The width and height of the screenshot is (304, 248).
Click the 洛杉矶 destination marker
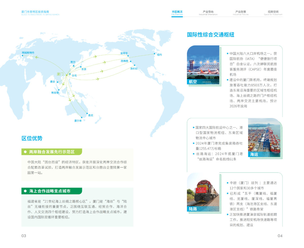131,65
